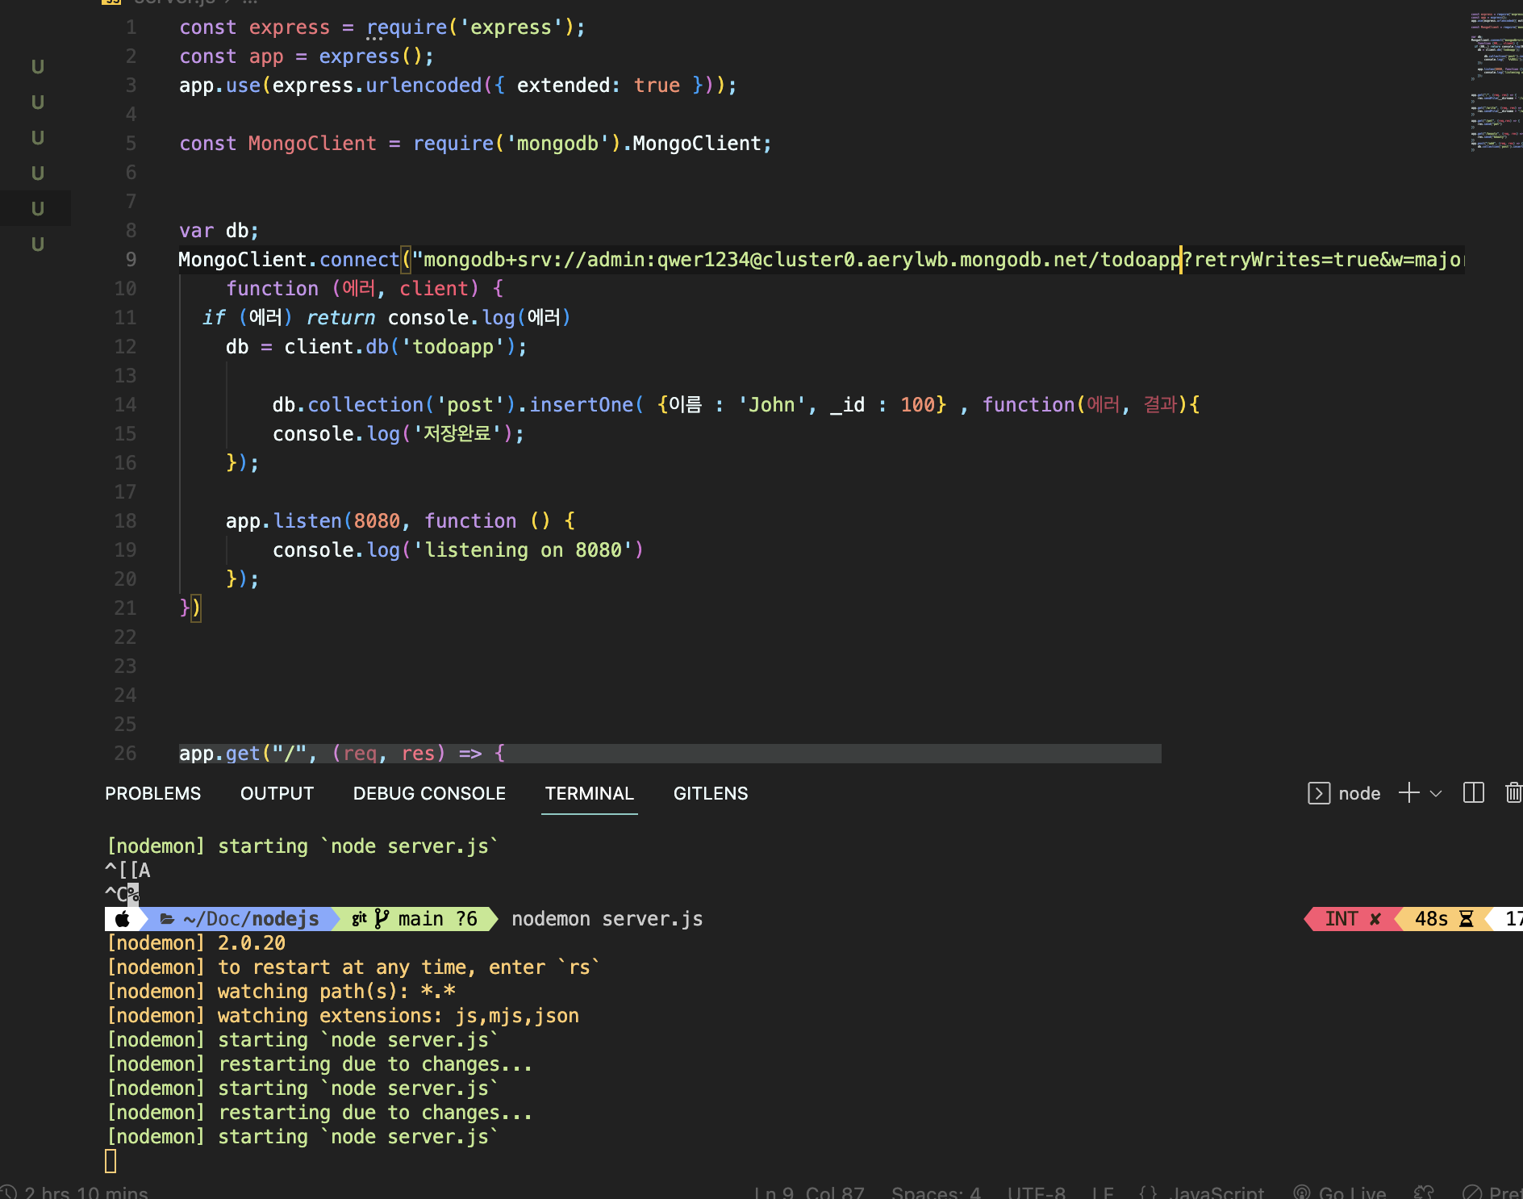Click the Go Live broadcast icon
The width and height of the screenshot is (1523, 1199).
1301,1192
